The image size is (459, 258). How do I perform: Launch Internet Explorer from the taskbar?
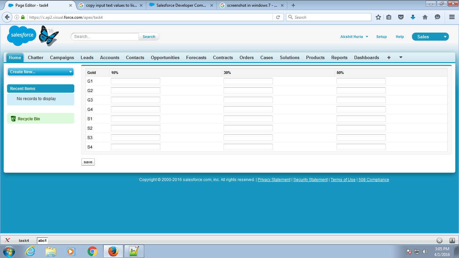[x=30, y=251]
